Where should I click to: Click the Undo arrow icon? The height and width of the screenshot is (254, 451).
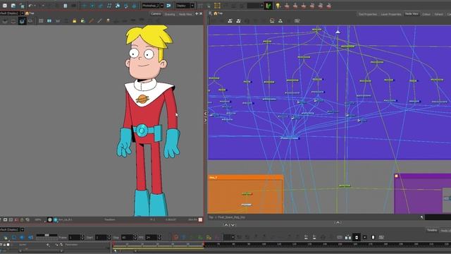point(30,6)
